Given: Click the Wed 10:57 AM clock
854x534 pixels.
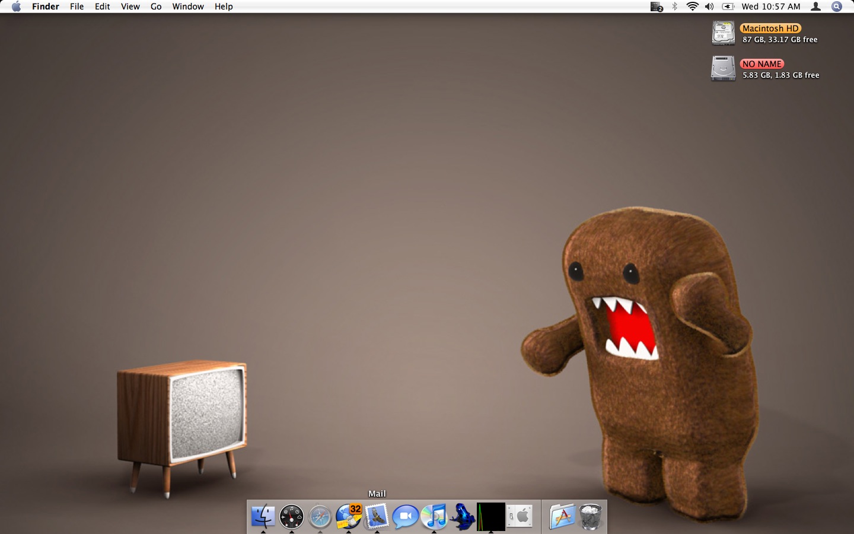Looking at the screenshot, I should 771,7.
